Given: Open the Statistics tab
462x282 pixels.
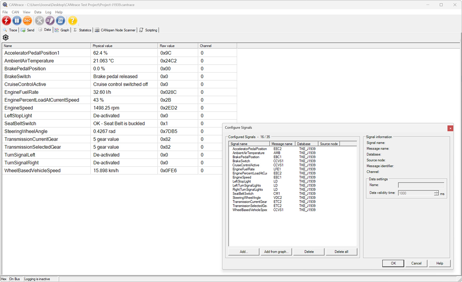Looking at the screenshot, I should point(82,30).
